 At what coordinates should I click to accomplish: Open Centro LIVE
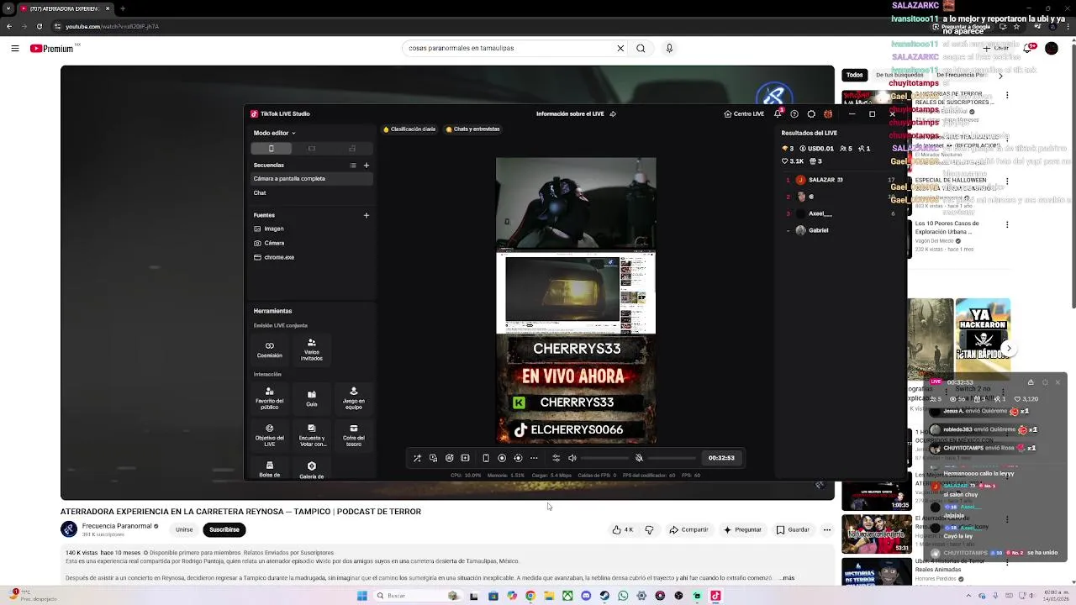(744, 114)
